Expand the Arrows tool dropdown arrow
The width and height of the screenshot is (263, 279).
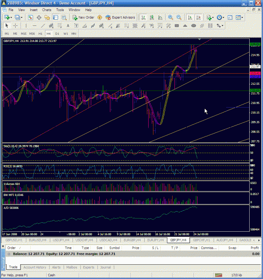[x=223, y=26]
